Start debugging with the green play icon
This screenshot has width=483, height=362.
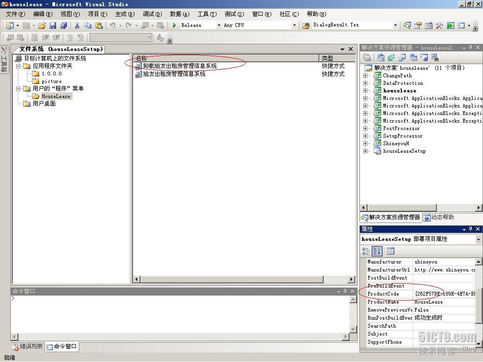(175, 25)
